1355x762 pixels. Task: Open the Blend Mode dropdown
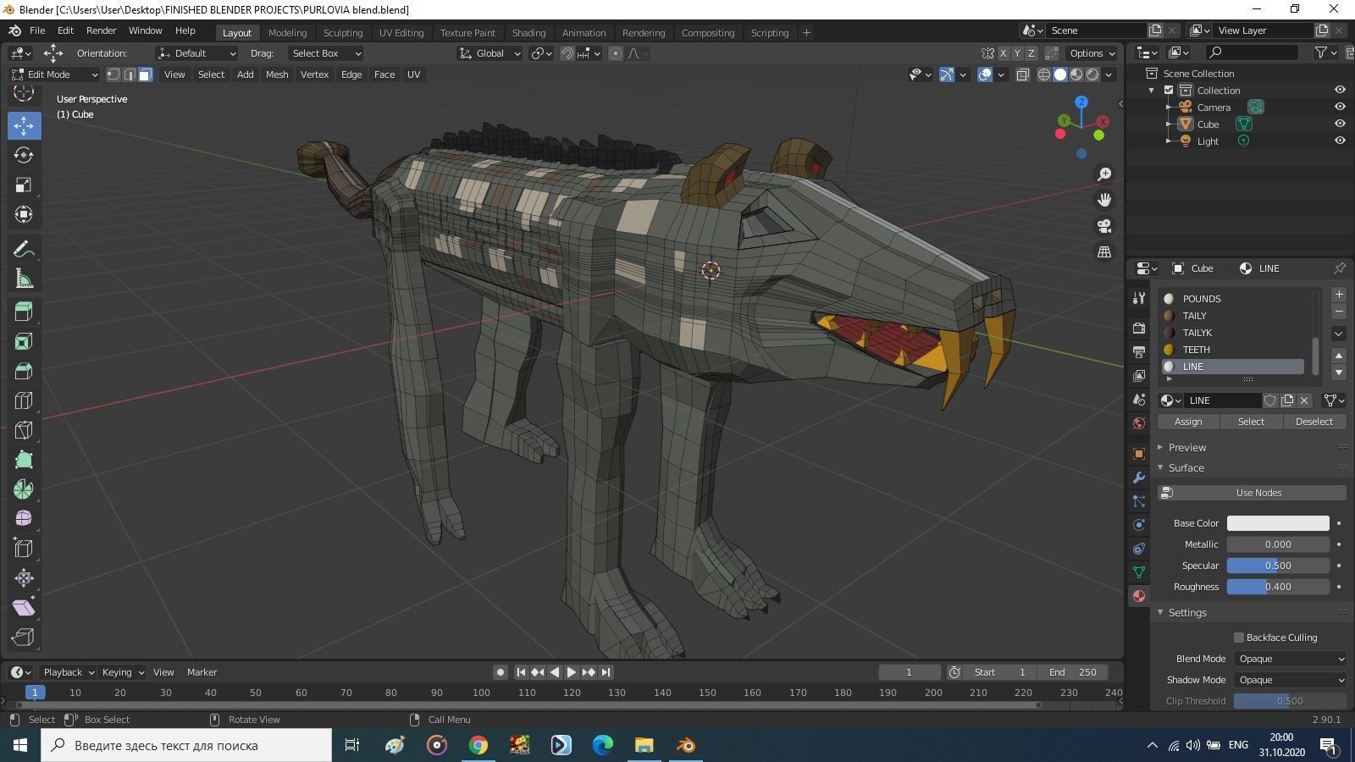1290,659
